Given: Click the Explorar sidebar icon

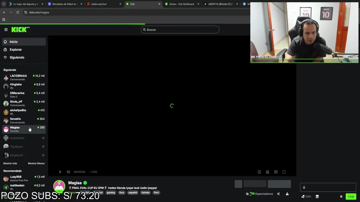Looking at the screenshot, I should [x=5, y=50].
